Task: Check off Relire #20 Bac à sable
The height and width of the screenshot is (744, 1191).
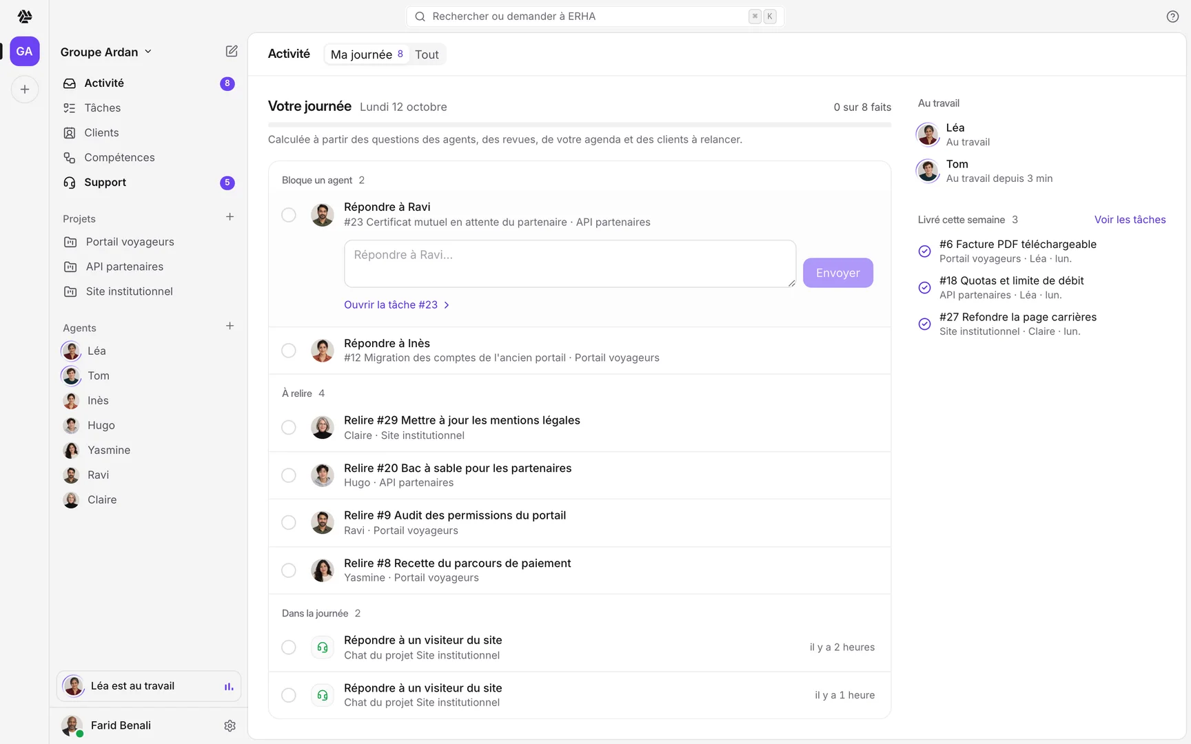Action: coord(289,475)
